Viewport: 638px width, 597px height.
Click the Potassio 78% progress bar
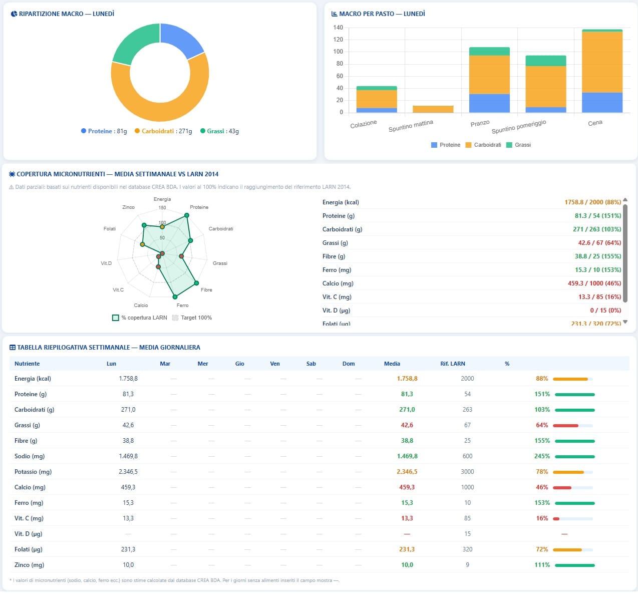[x=573, y=472]
